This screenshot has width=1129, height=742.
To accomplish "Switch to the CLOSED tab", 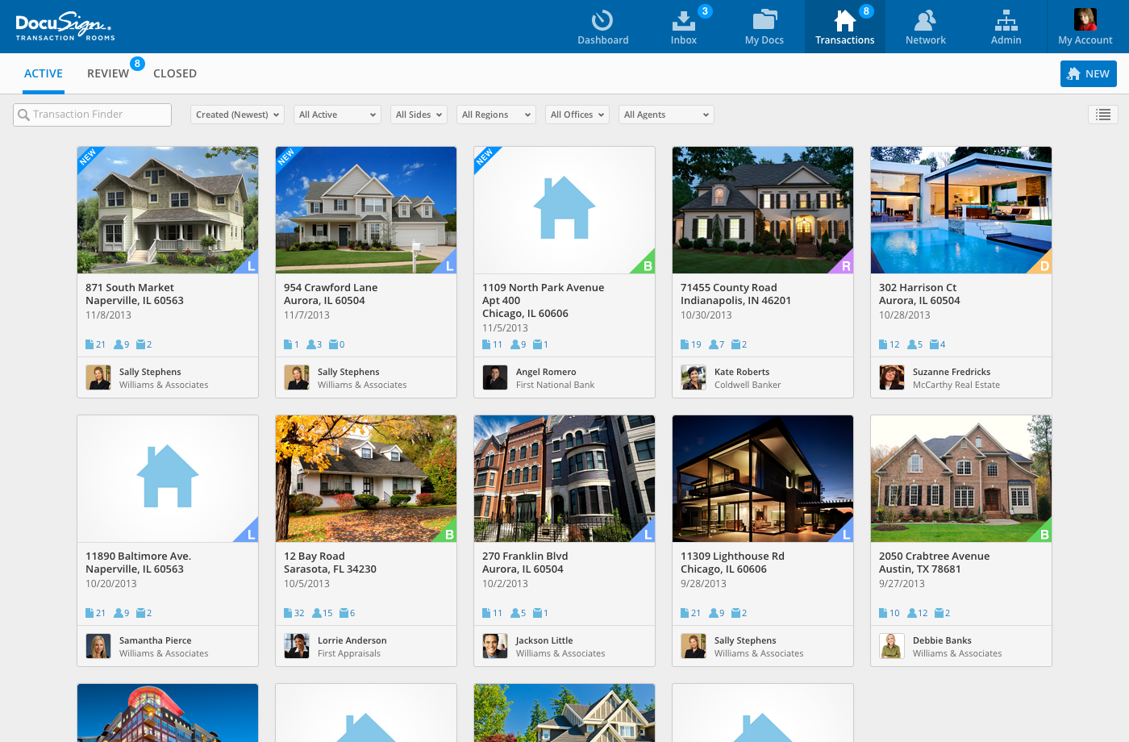I will point(175,73).
